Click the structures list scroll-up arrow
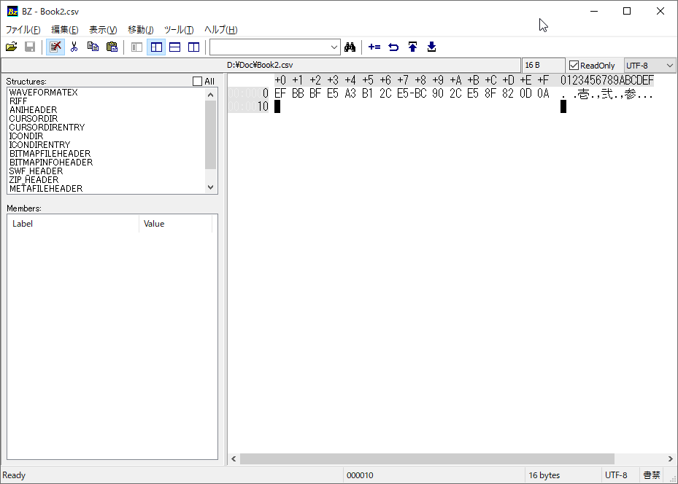 (x=211, y=95)
